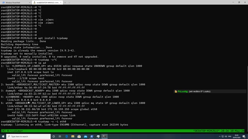Close the test@DESKTOP-MIMJ5LO tab

coord(61,3)
